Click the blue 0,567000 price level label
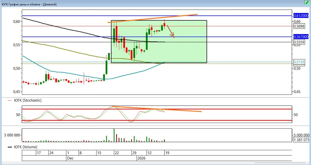 pos(301,37)
